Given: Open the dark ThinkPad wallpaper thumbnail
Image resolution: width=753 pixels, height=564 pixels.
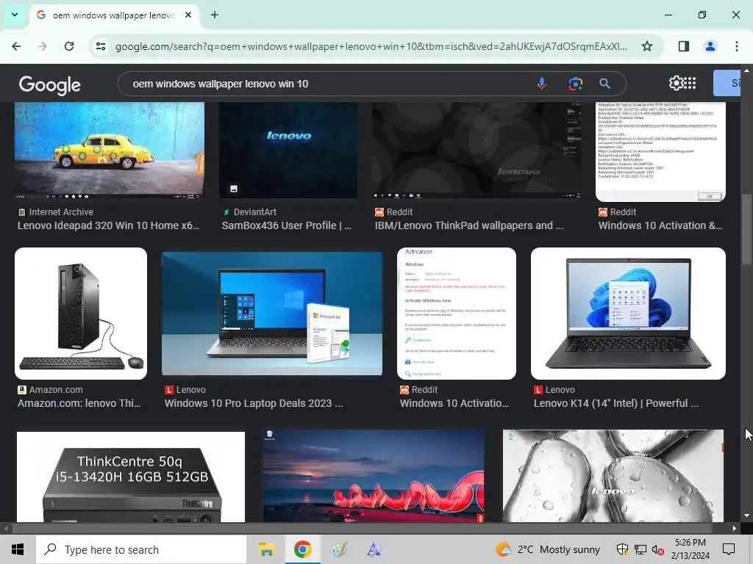Looking at the screenshot, I should (x=477, y=150).
